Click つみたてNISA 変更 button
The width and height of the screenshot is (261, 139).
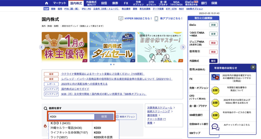tap(213, 34)
